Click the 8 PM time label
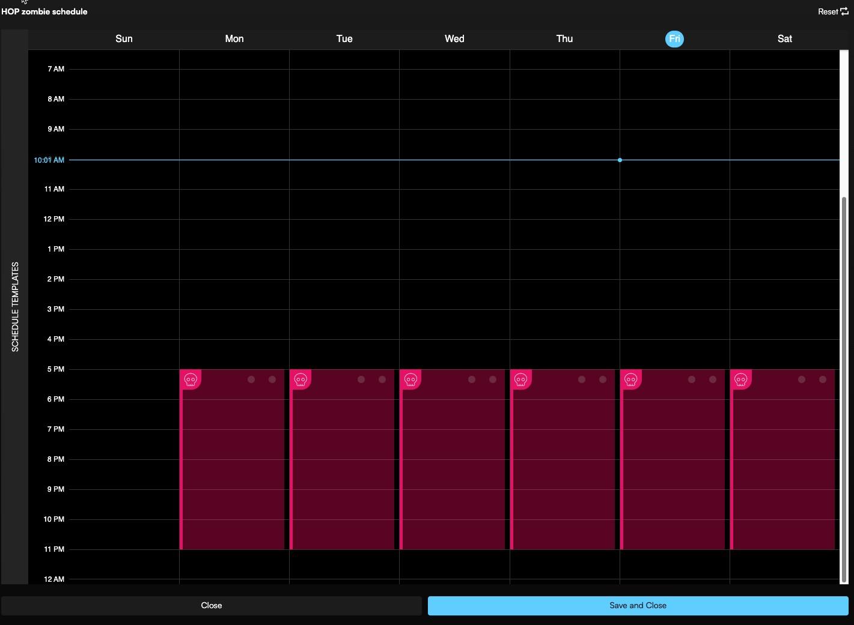This screenshot has width=854, height=625. (x=56, y=459)
